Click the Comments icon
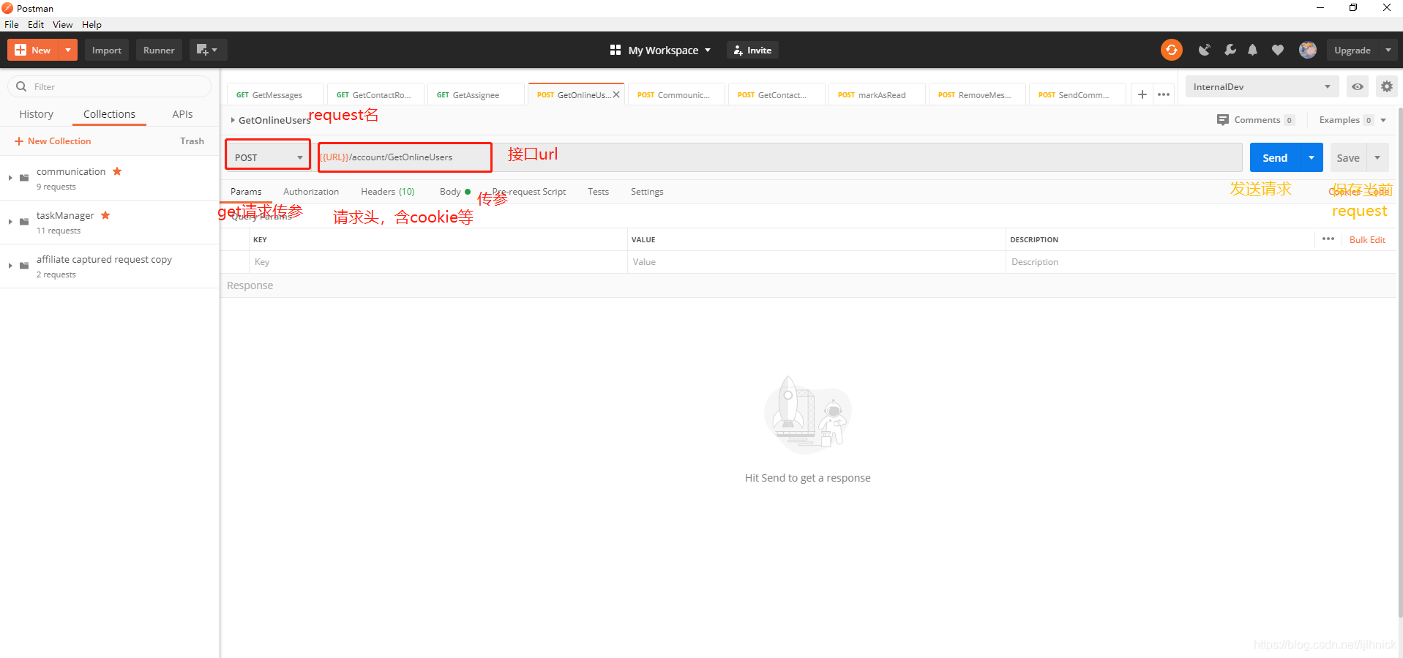Image resolution: width=1403 pixels, height=658 pixels. point(1223,120)
